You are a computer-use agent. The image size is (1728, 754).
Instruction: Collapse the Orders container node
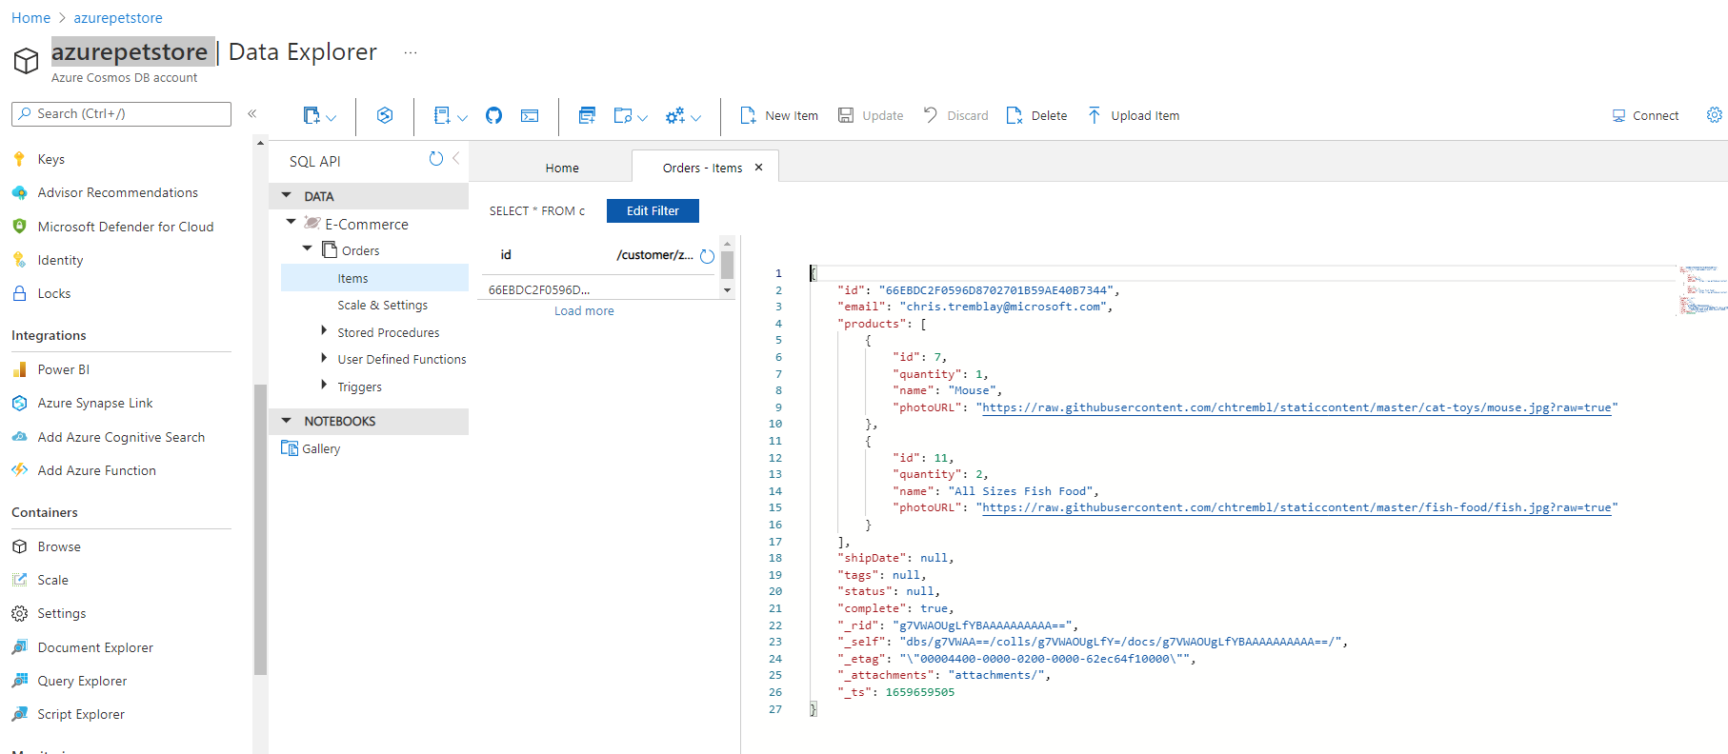(308, 248)
